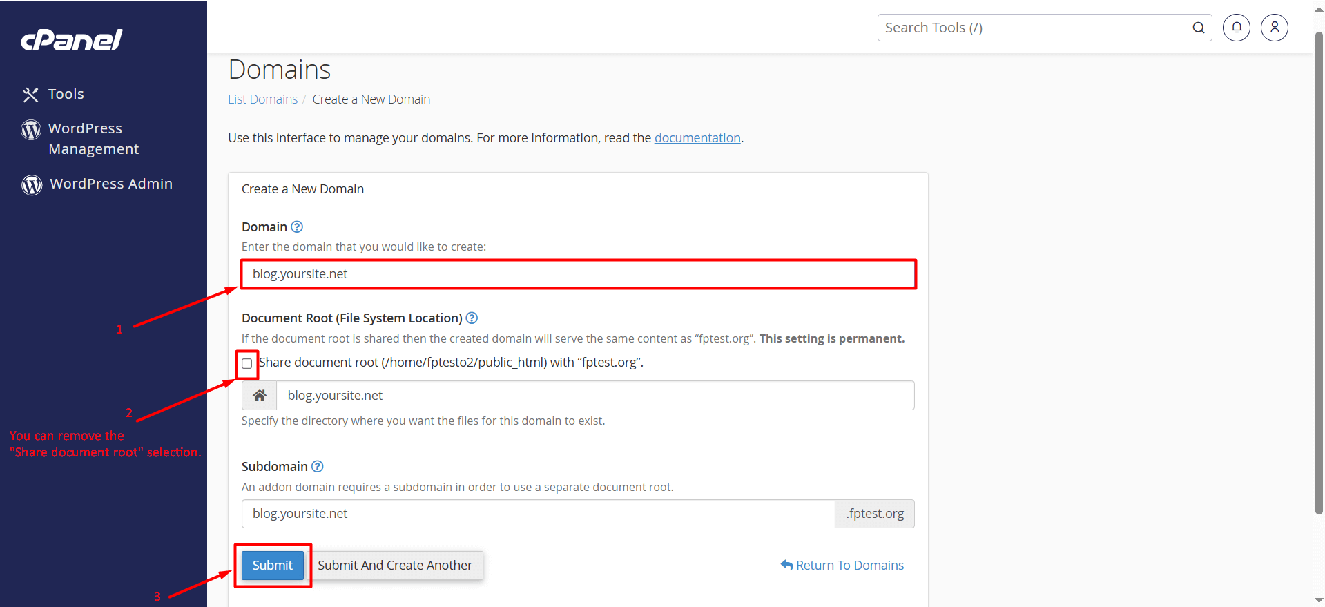Click the home directory icon

[x=260, y=396]
